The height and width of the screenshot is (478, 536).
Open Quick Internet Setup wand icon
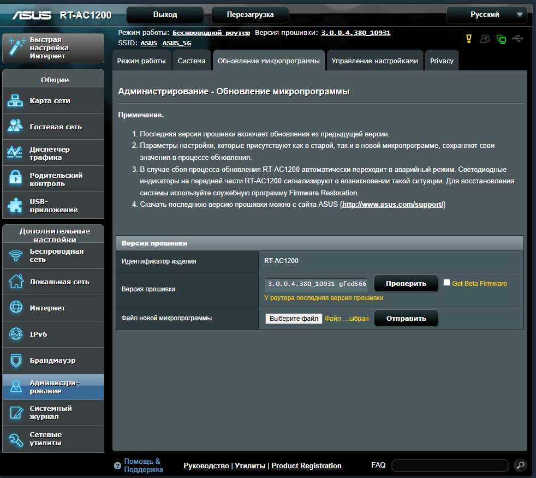(16, 47)
